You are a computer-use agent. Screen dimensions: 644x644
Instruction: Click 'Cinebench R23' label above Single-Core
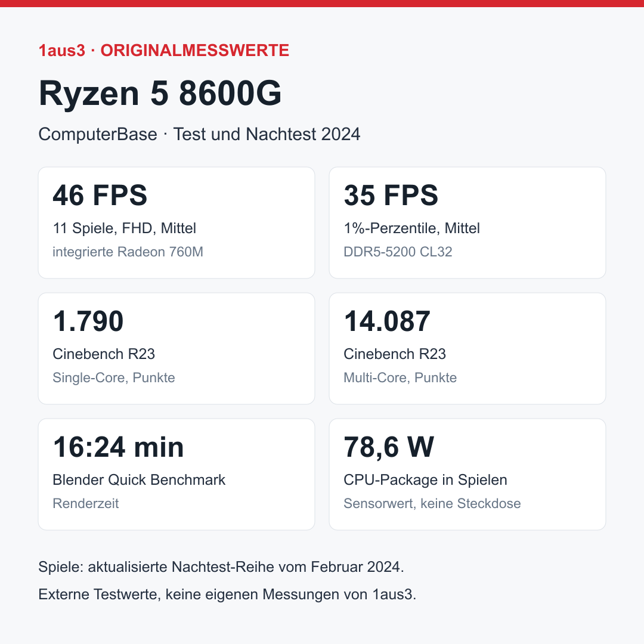[104, 354]
